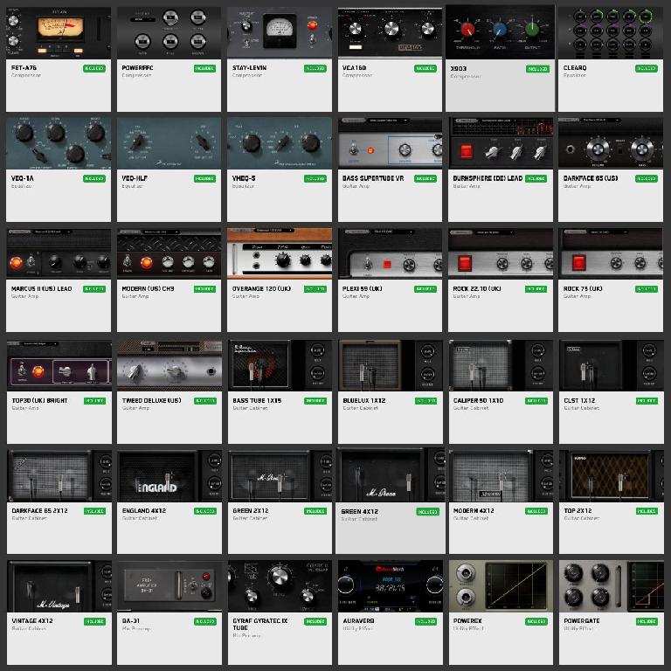Click the Included badge on Powergate
The width and height of the screenshot is (671, 671).
(647, 621)
